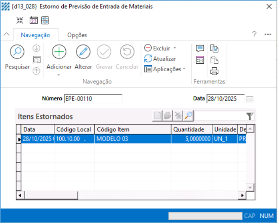Click the copy icon in Ferramentas
This screenshot has height=223, width=278.
[x=214, y=48]
